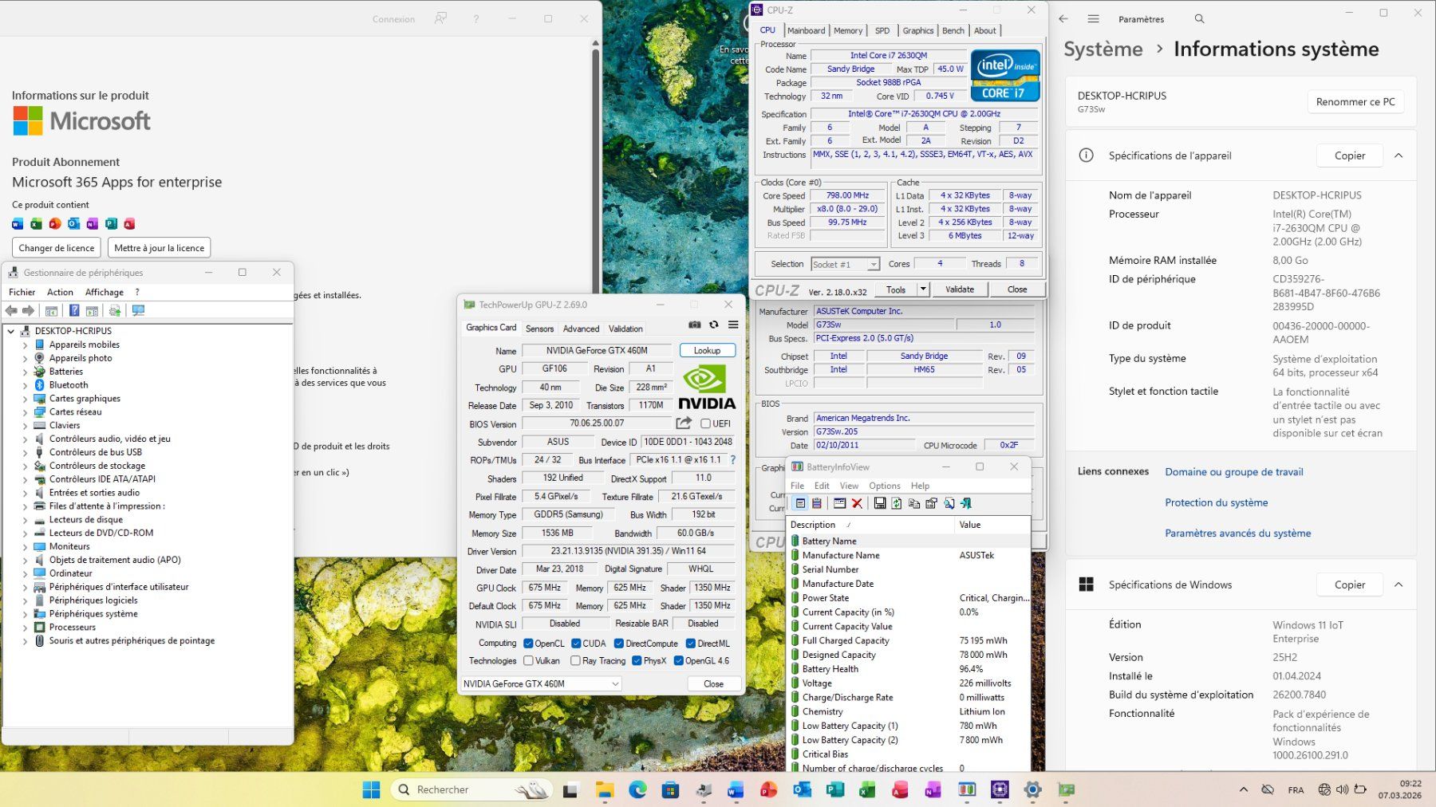
Task: Click the Validate button in CPU-Z
Action: [960, 289]
